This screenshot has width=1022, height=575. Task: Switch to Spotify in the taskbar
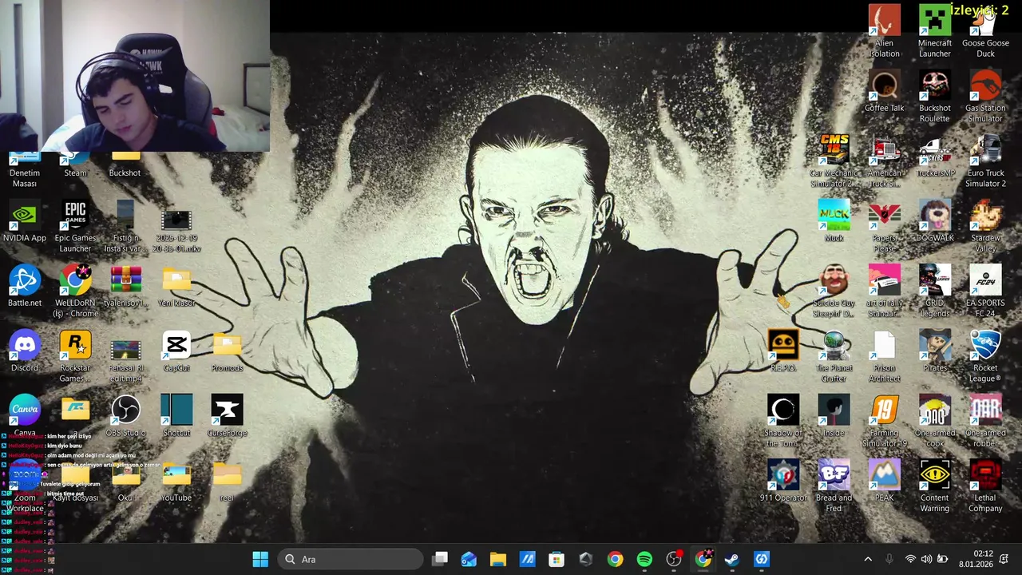(644, 559)
